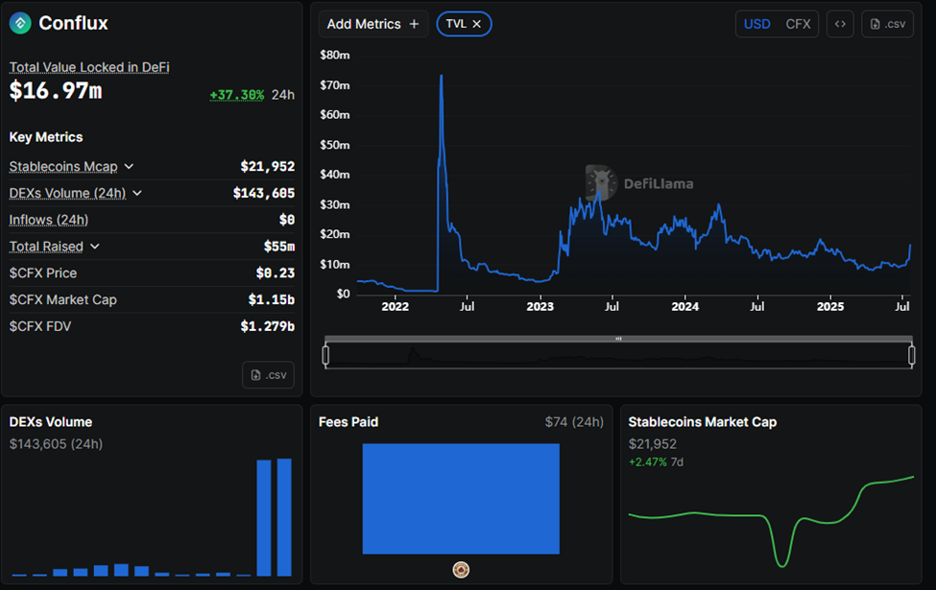Click the Inflows (24h) label
The image size is (936, 590).
(x=48, y=220)
